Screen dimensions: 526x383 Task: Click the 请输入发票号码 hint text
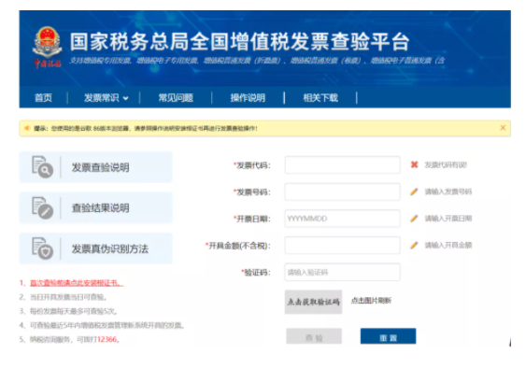[448, 191]
